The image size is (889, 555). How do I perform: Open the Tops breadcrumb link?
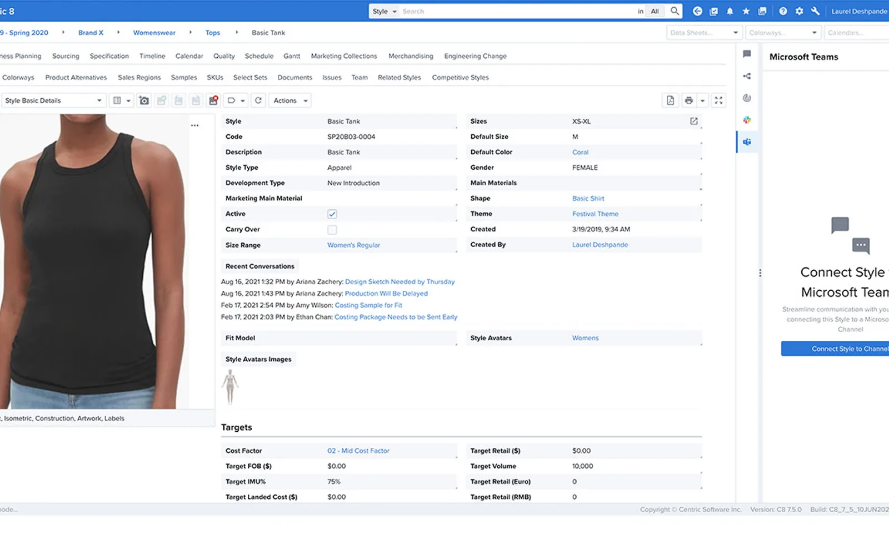[213, 33]
